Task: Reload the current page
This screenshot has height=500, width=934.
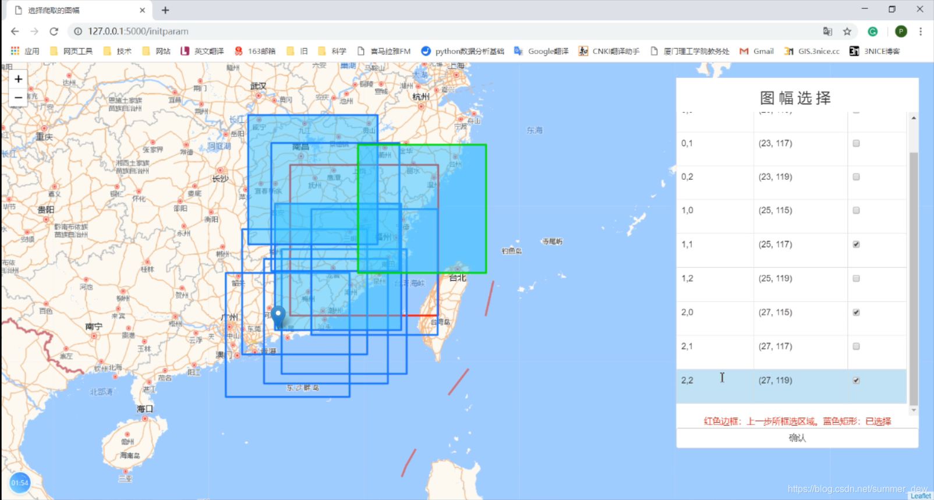Action: [x=54, y=31]
